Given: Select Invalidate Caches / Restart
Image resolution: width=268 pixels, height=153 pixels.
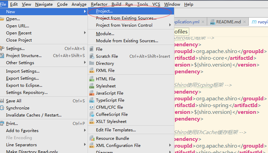Looking at the screenshot, I should click(x=44, y=115).
